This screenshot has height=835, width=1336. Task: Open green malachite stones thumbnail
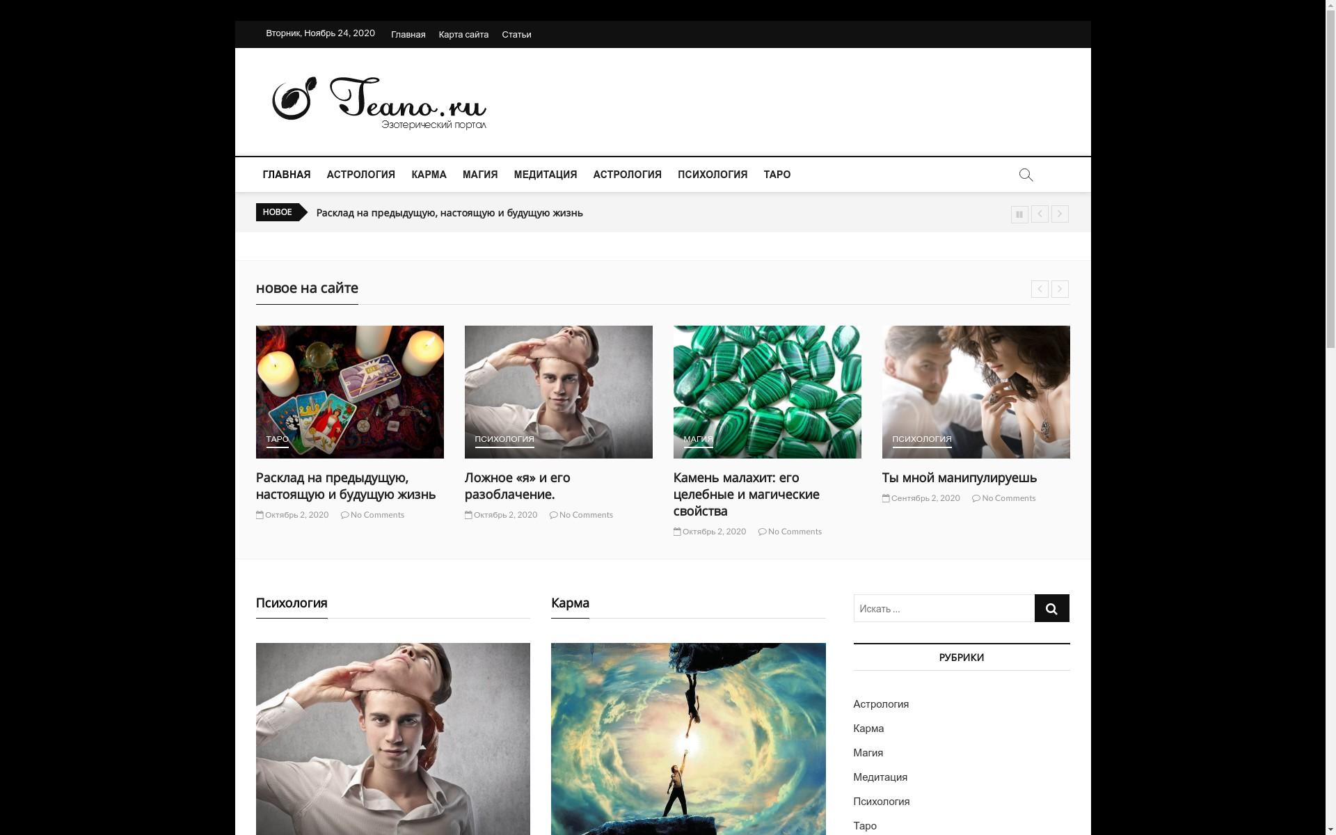(x=767, y=392)
